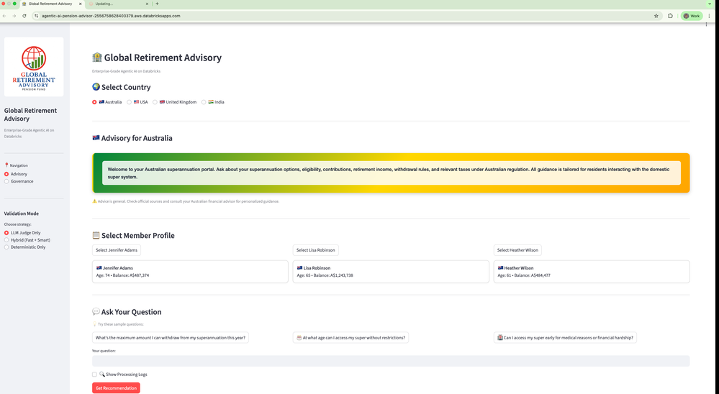Open a new browser tab with plus icon
The height and width of the screenshot is (394, 719).
coord(157,4)
